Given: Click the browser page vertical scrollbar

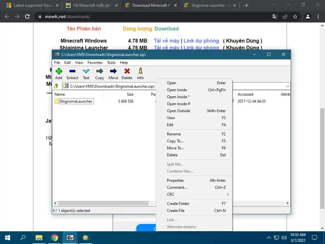Looking at the screenshot, I should (322, 158).
